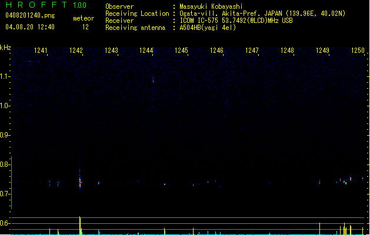This screenshot has width=370, height=235.
Task: Click the 1249 time axis marker
Action: [x=322, y=51]
